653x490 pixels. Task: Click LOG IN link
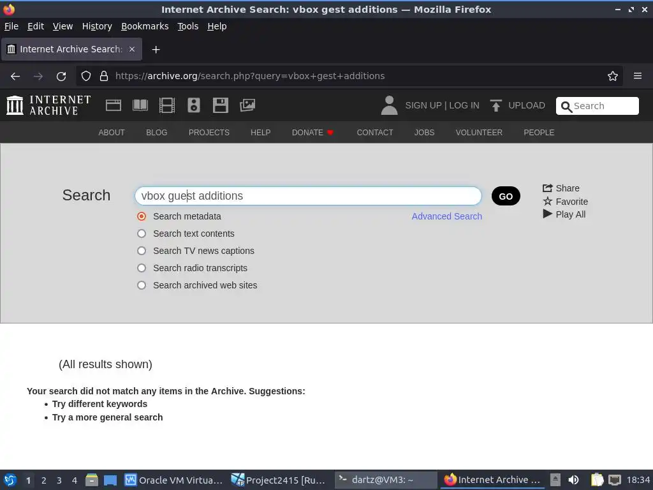click(464, 105)
